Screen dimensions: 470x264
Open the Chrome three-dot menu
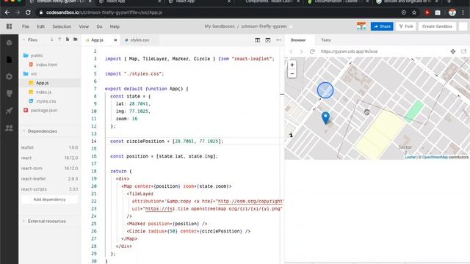[463, 12]
